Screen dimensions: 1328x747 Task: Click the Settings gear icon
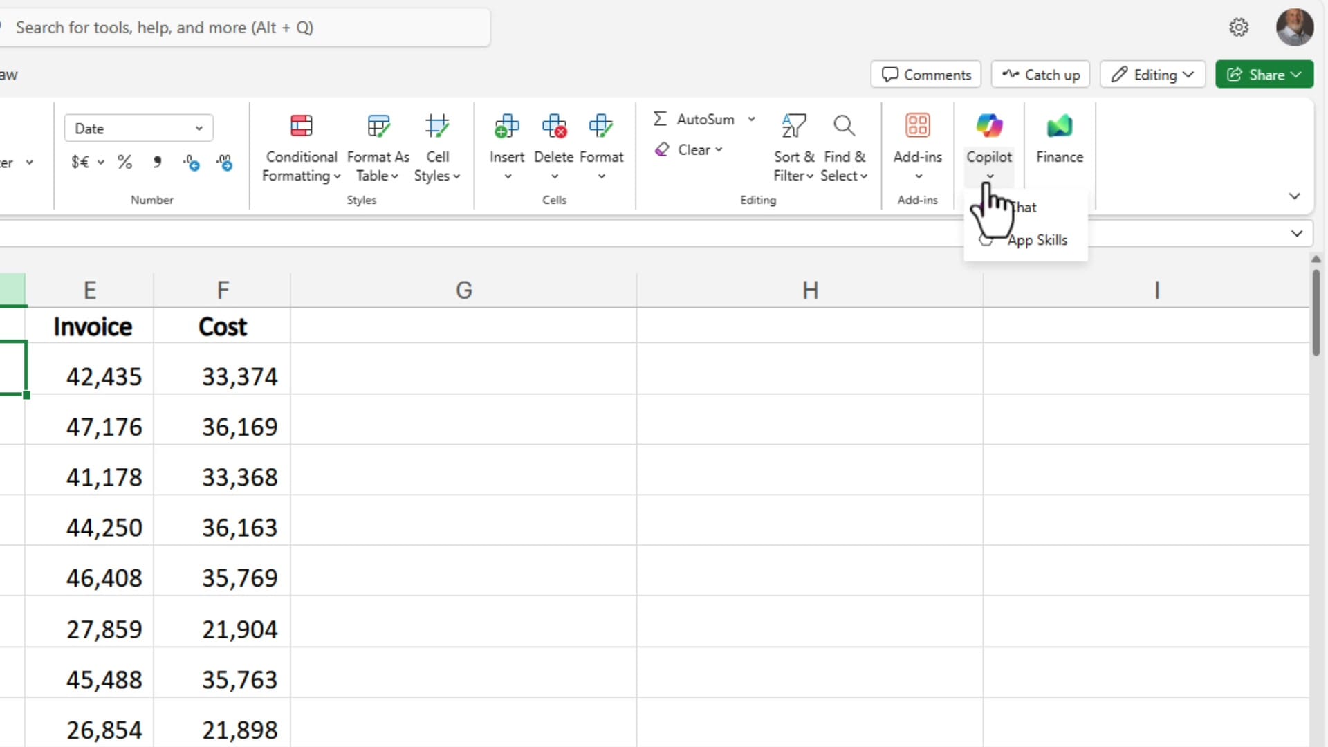click(1239, 27)
